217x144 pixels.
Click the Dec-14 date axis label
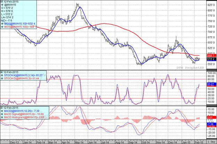tap(172, 142)
